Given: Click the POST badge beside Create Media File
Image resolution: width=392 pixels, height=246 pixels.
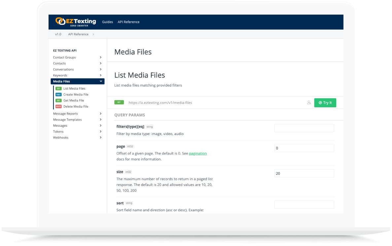Looking at the screenshot, I should click(x=58, y=94).
